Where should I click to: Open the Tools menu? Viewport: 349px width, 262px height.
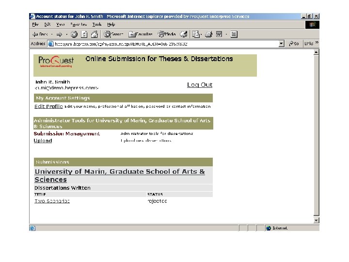(97, 24)
